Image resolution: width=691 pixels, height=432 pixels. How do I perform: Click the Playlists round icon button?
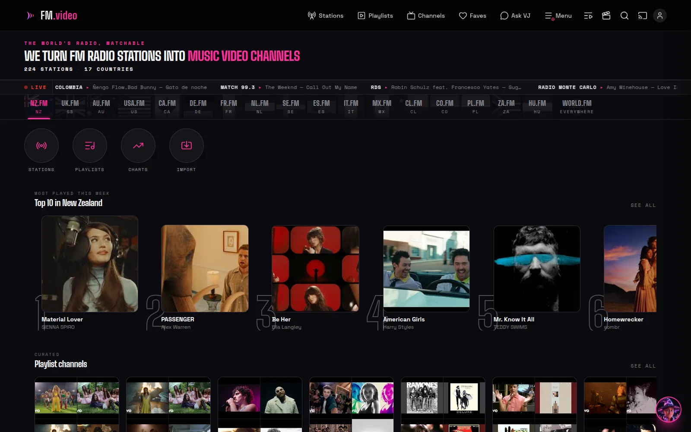(x=90, y=146)
